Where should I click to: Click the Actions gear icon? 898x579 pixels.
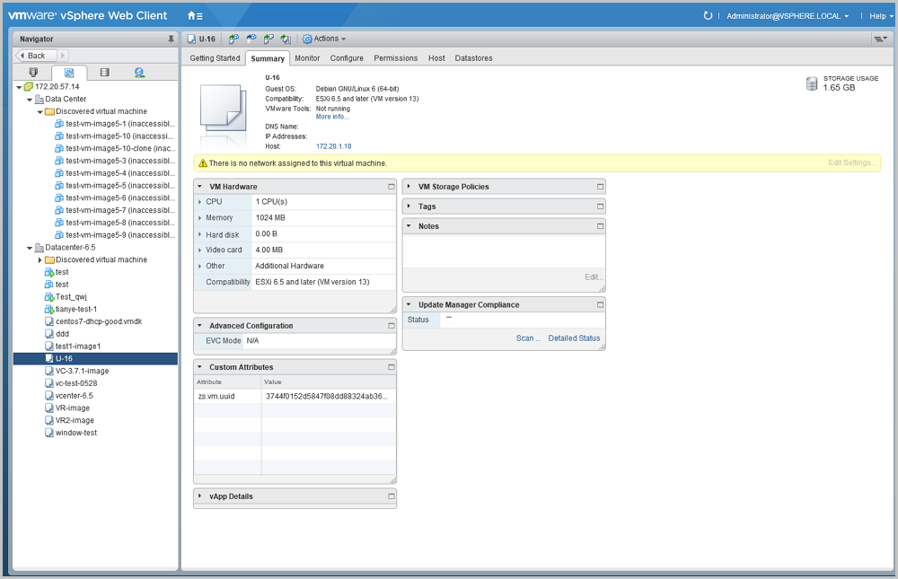(307, 39)
